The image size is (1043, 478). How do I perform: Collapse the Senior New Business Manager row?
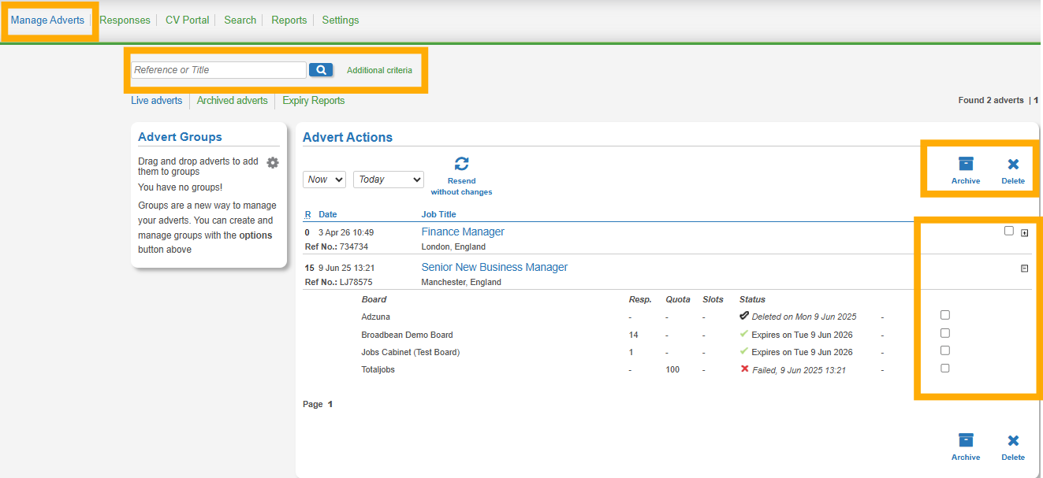pyautogui.click(x=1025, y=269)
